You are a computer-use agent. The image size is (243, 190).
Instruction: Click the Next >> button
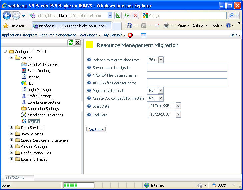pyautogui.click(x=96, y=129)
